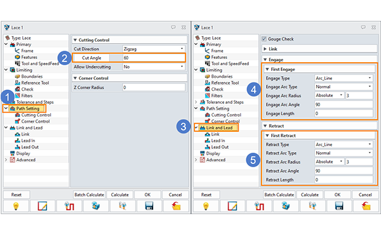Click the load folder arrow icon in left dialog

click(x=176, y=206)
